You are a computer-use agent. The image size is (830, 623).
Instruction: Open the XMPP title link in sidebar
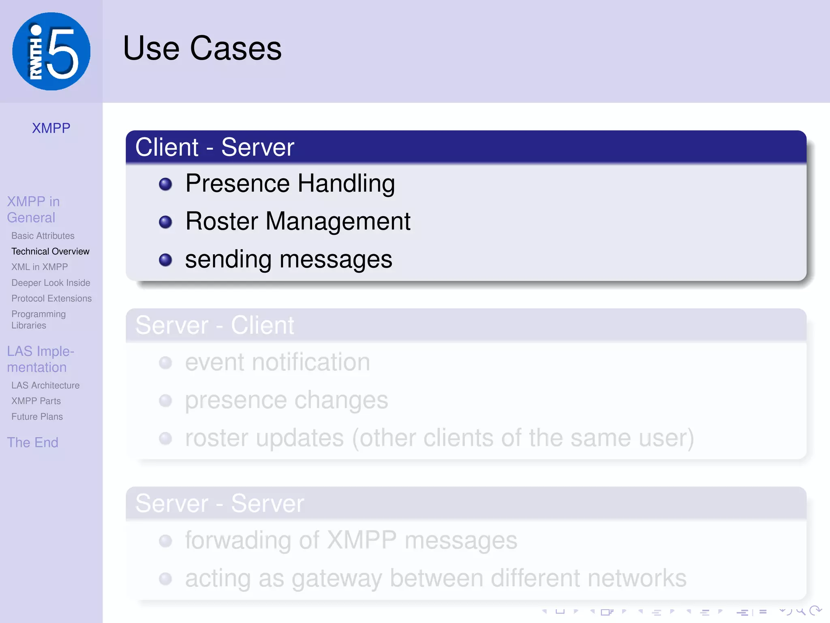pyautogui.click(x=51, y=128)
